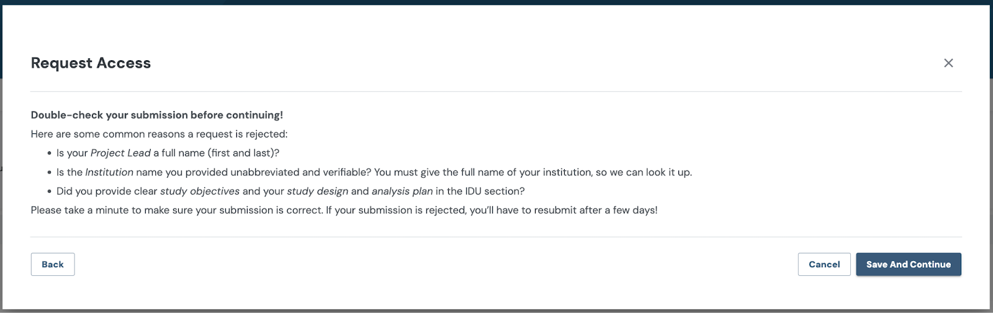993x313 pixels.
Task: Click the unabbreviated and verifiable text
Action: pyautogui.click(x=300, y=172)
